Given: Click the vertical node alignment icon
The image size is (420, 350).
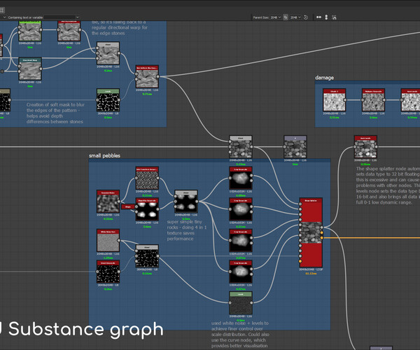Looking at the screenshot, I should [x=326, y=17].
